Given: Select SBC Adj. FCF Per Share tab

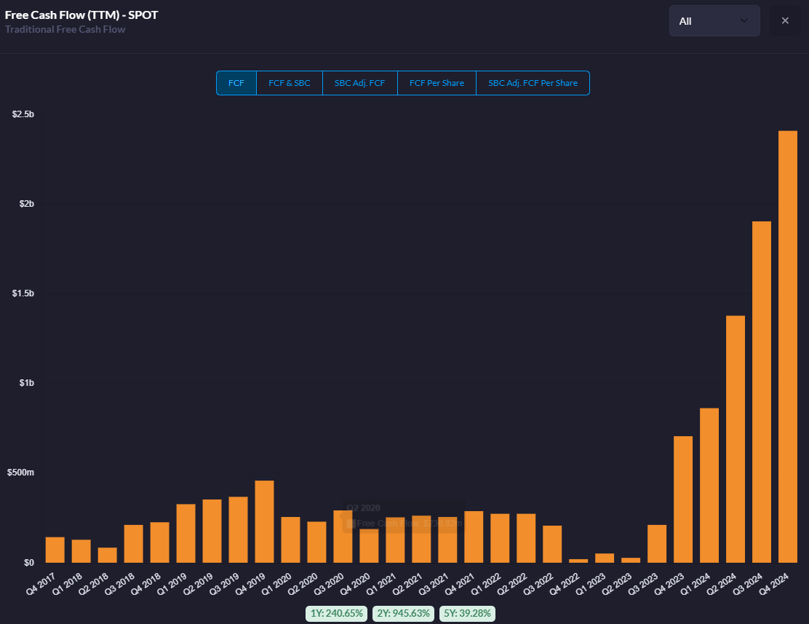Looking at the screenshot, I should [x=533, y=83].
